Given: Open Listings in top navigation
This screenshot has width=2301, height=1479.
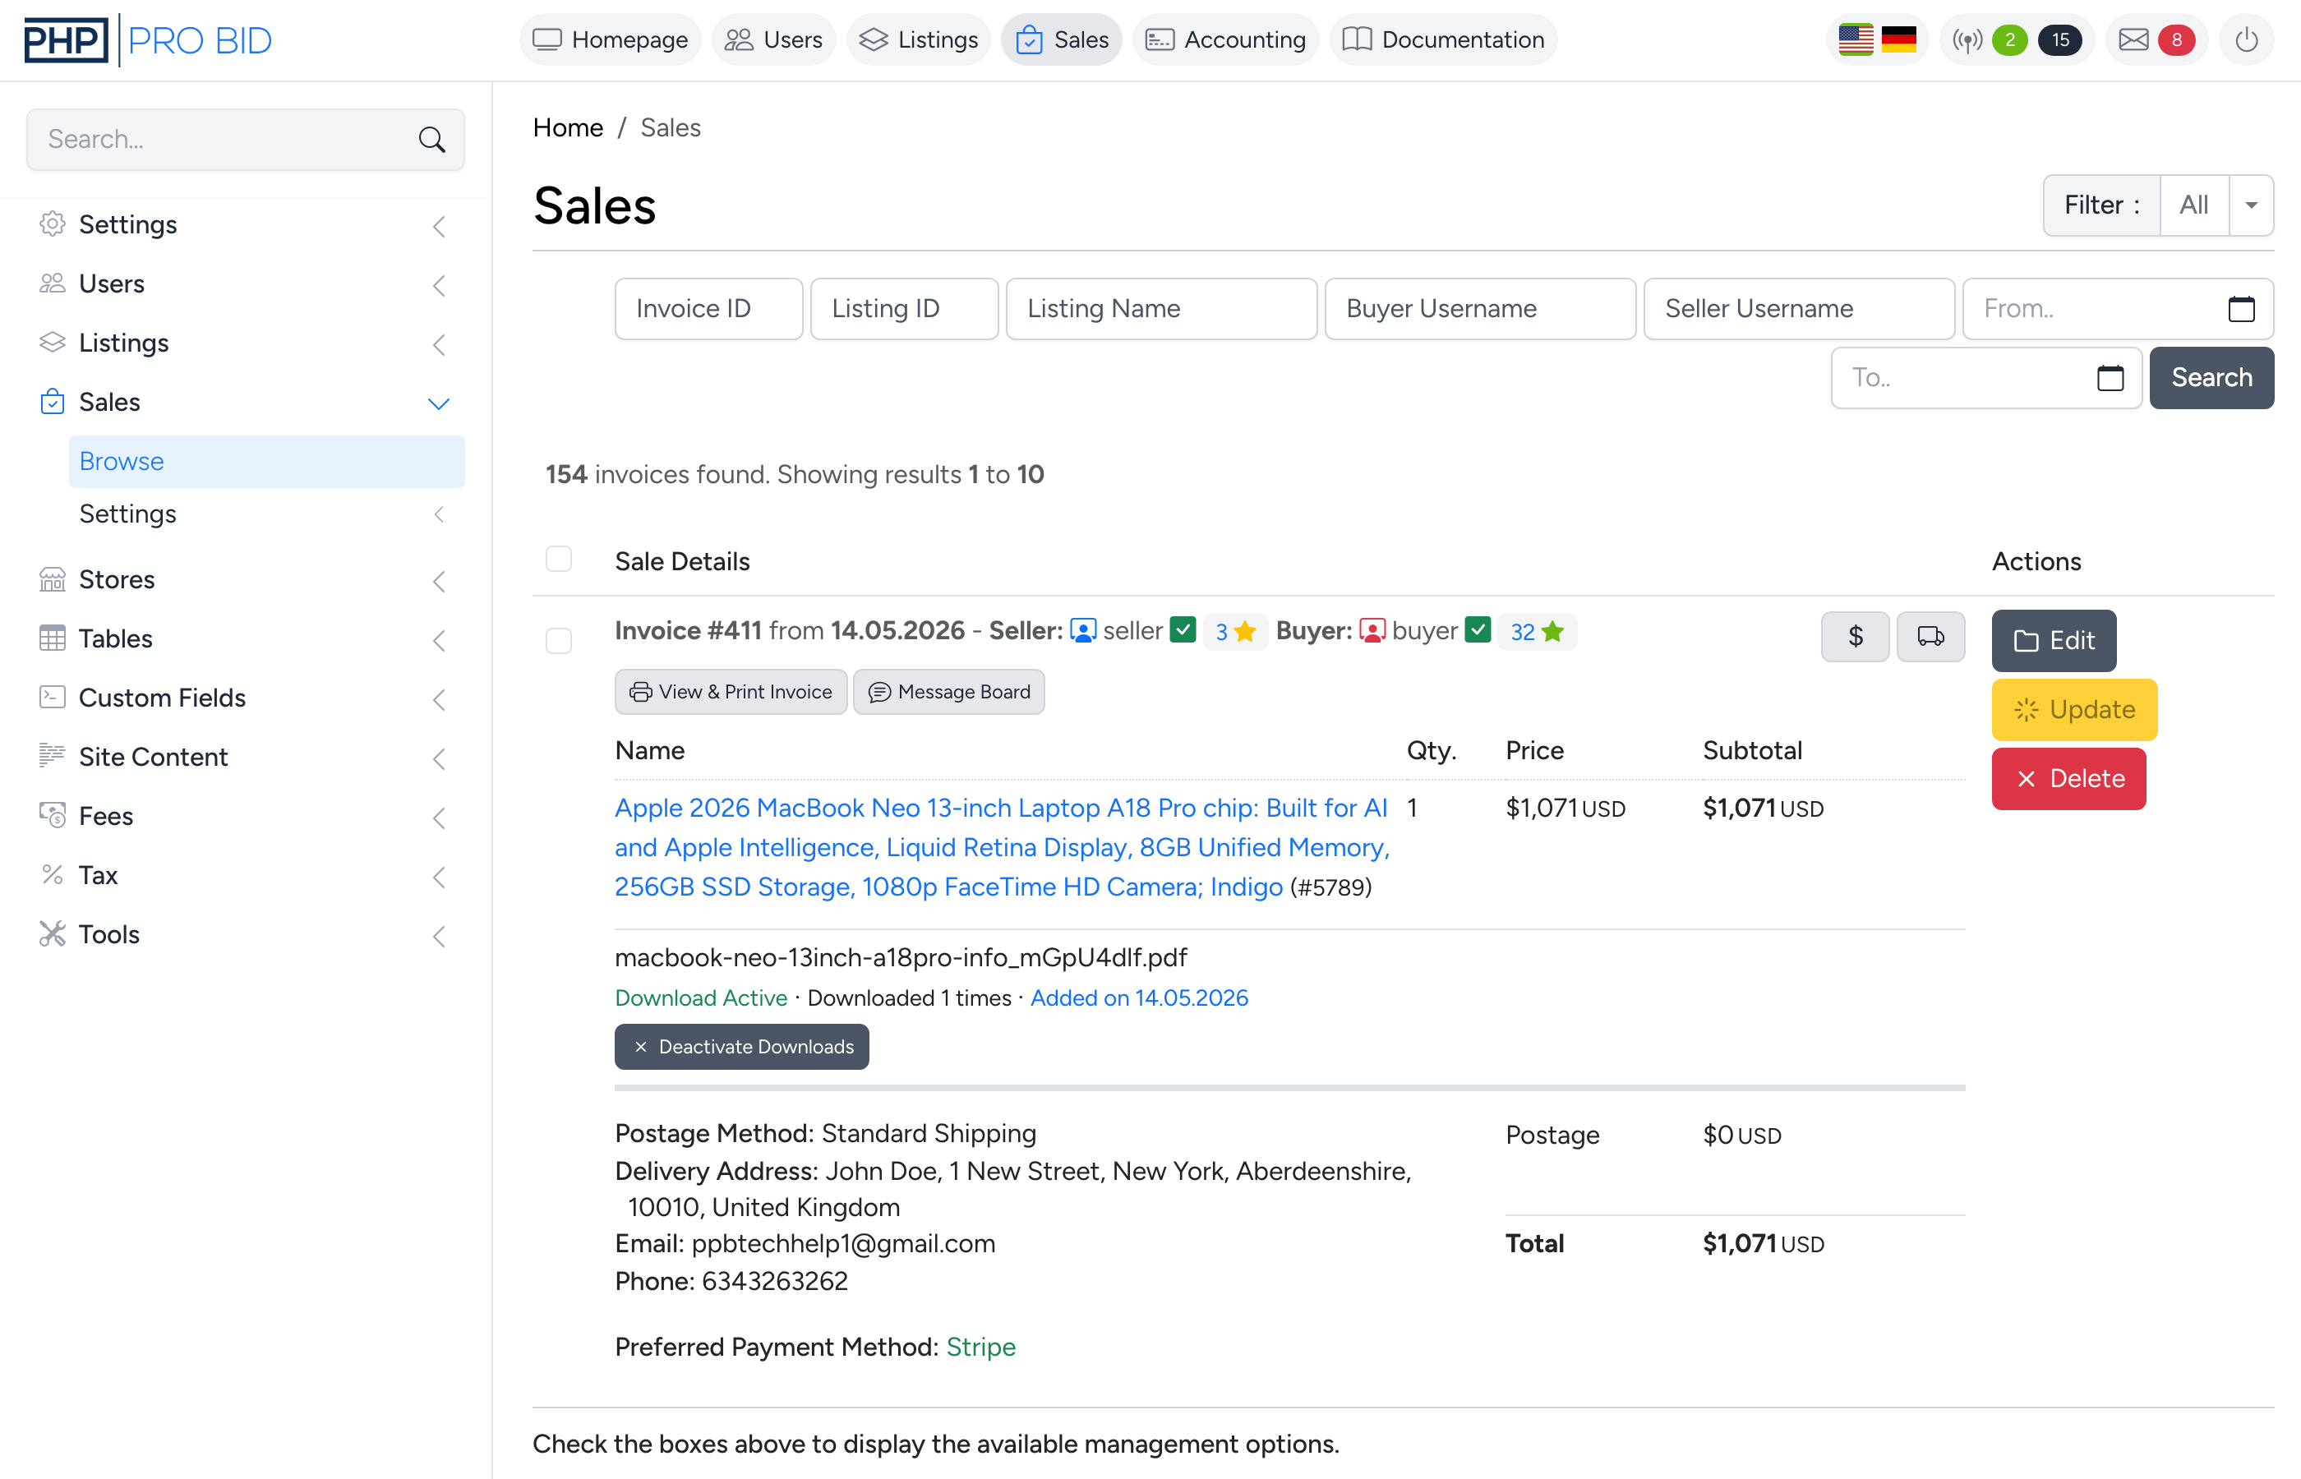Looking at the screenshot, I should point(918,40).
